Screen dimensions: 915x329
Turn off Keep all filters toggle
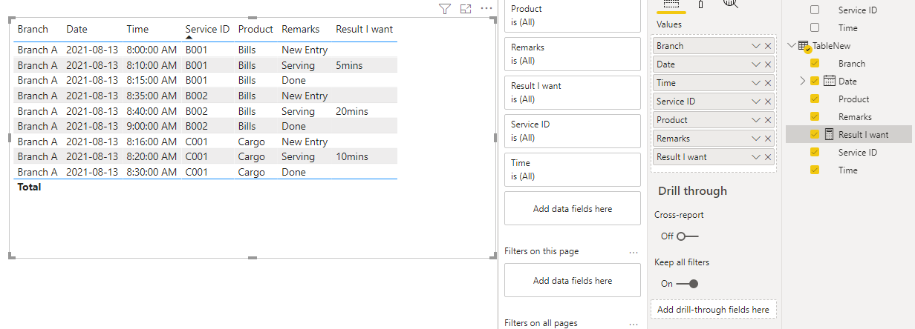tap(688, 284)
